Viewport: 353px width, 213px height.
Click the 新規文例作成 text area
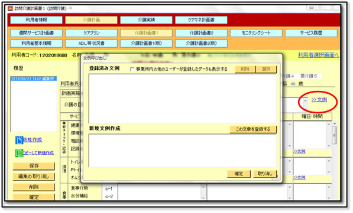tap(182, 150)
